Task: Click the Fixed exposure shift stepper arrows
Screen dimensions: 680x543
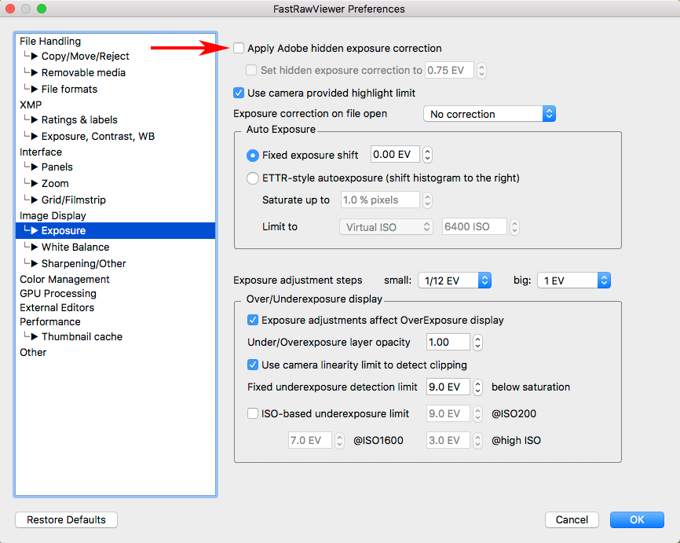Action: (x=428, y=155)
